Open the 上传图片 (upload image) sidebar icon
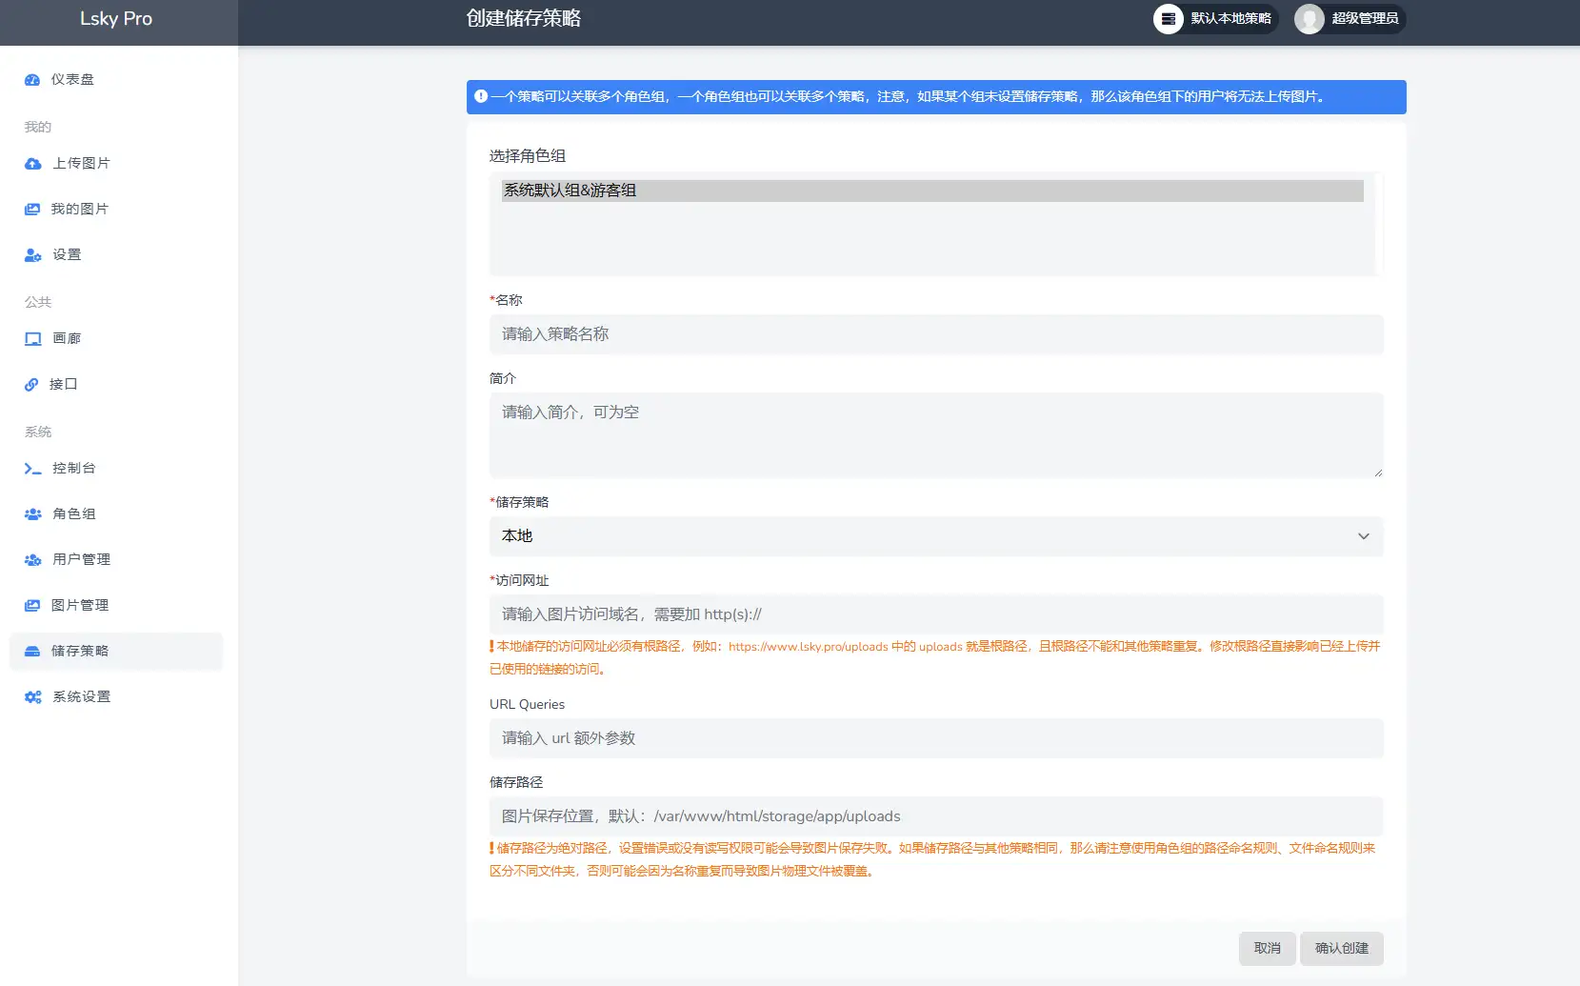The height and width of the screenshot is (986, 1580). 32,163
